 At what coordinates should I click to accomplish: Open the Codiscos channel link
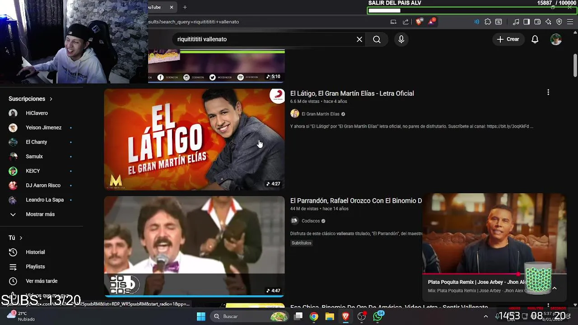(311, 221)
